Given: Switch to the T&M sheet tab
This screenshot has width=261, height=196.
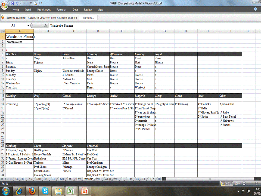Looking at the screenshot, I should [38, 179].
